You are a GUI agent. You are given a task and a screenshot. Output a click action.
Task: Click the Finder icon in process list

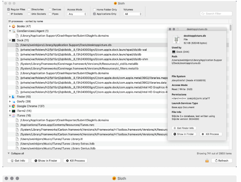(14, 97)
